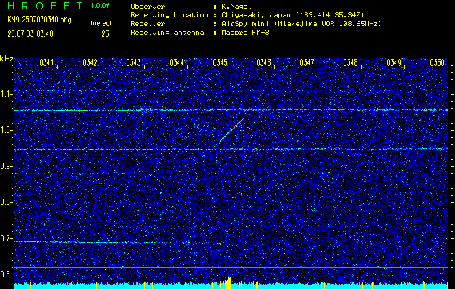
Task: Click time marker 0341
Action: (47, 62)
